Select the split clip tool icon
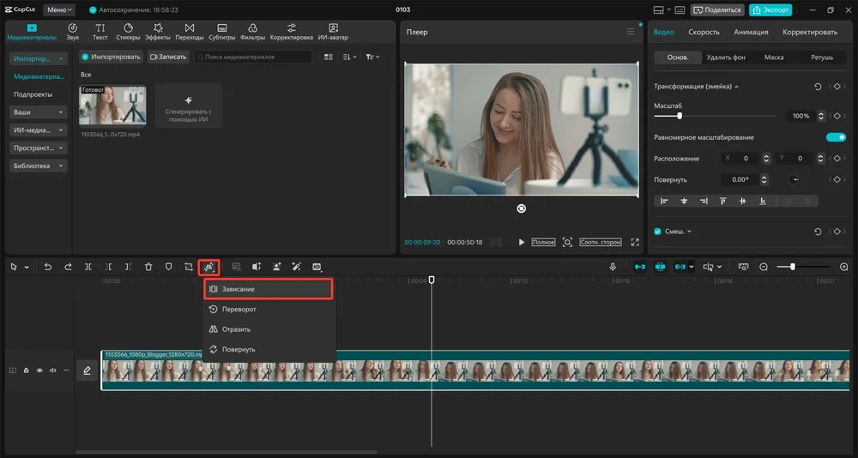Screen dimensions: 858x458 (x=88, y=267)
